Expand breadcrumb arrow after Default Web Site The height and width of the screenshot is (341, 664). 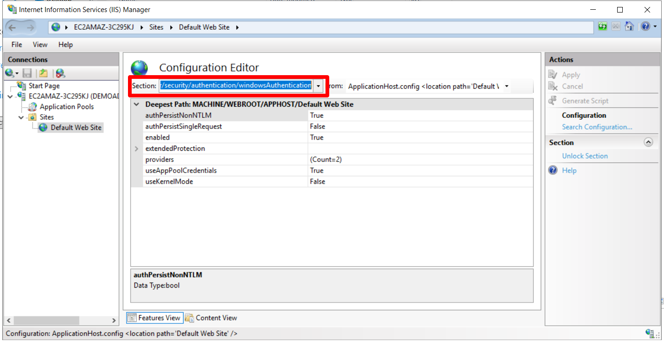tap(237, 27)
